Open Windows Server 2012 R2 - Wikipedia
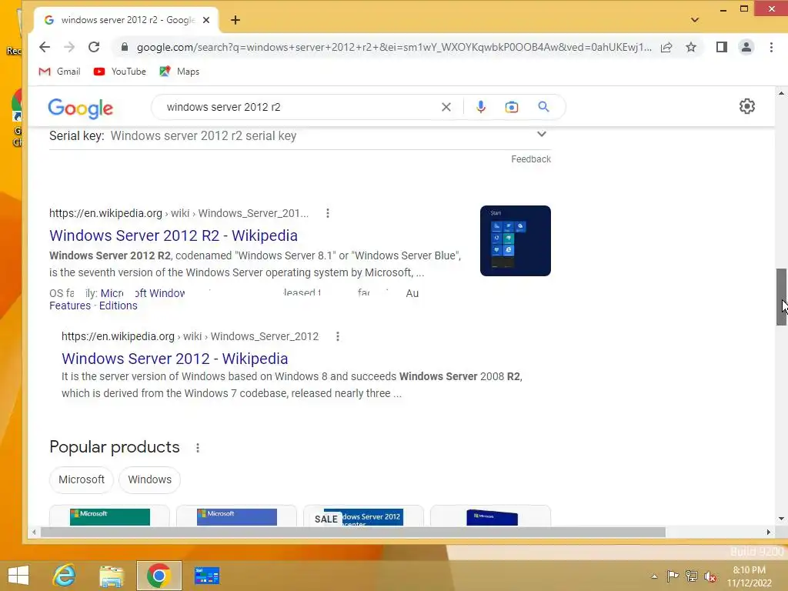 [173, 235]
